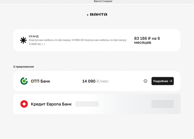Image resolution: width=194 pixels, height=139 pixels.
Task: Click the loading payment placeholder for Кредит Европа
Action: (87, 104)
